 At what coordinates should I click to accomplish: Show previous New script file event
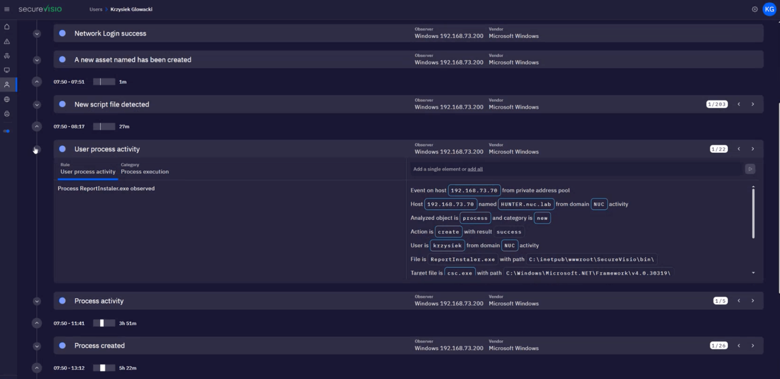(739, 104)
